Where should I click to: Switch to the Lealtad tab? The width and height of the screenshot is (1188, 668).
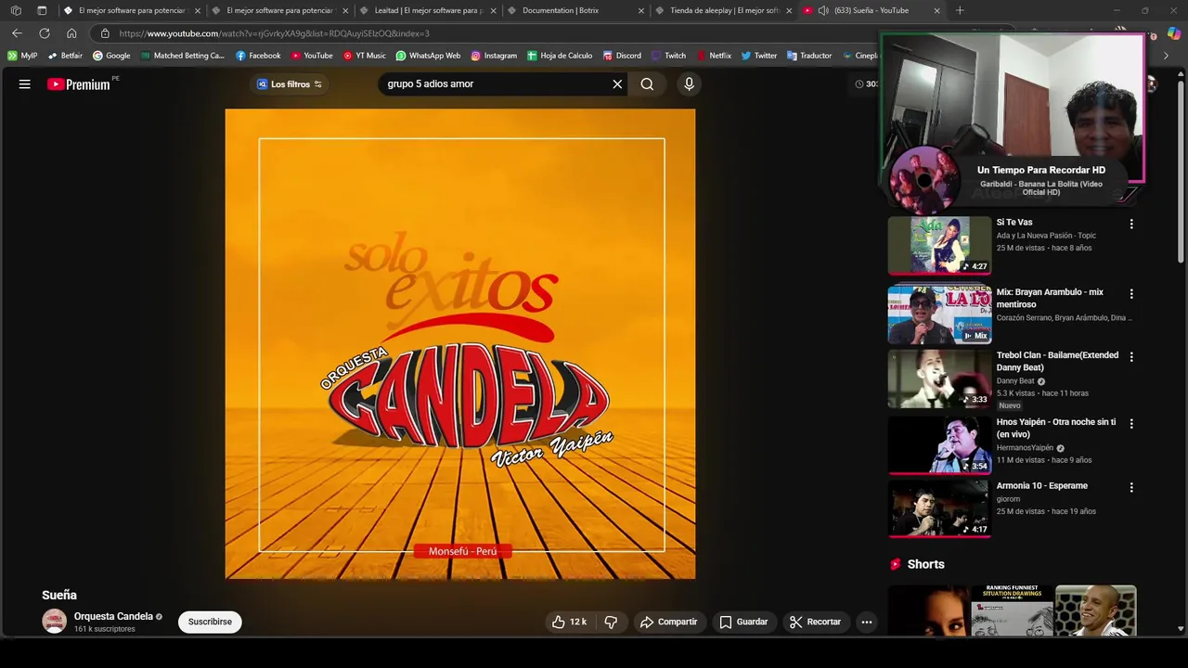tap(428, 10)
